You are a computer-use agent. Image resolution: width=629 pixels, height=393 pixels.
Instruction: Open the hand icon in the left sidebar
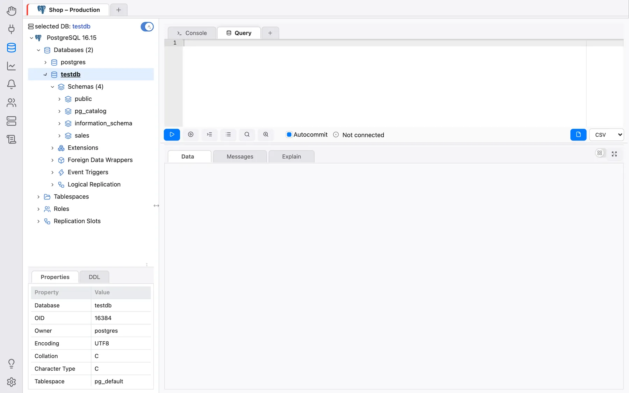[11, 10]
